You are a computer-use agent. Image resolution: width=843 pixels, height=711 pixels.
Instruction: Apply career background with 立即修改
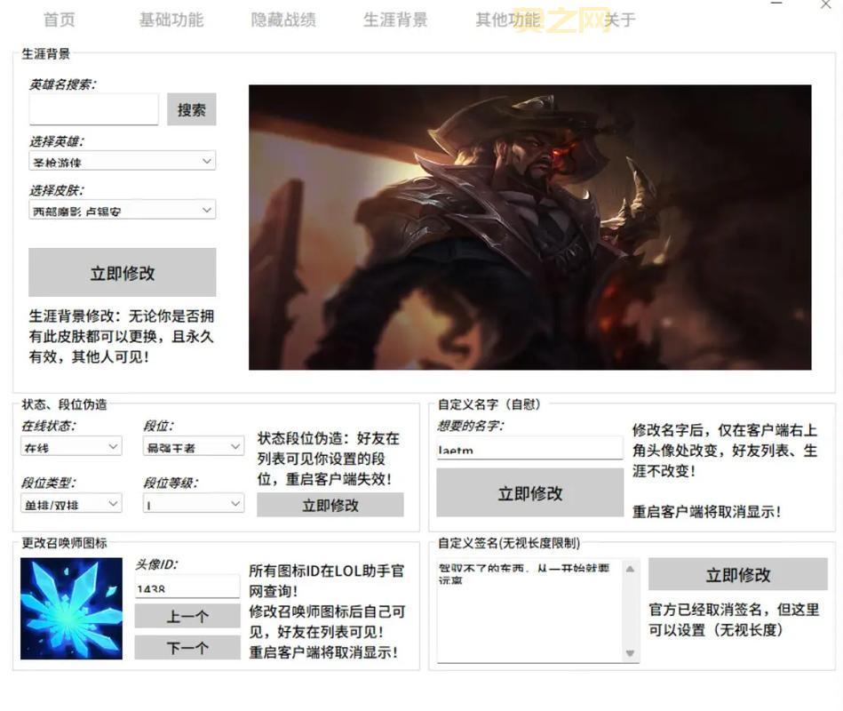pyautogui.click(x=121, y=272)
